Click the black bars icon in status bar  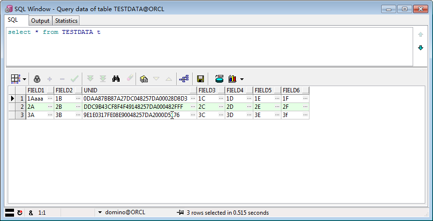click(x=10, y=212)
